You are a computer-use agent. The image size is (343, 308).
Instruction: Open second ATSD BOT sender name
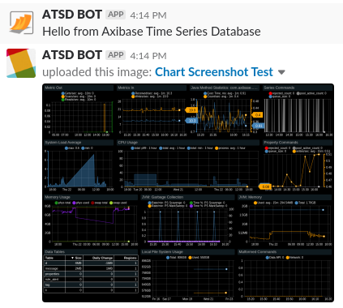[72, 55]
